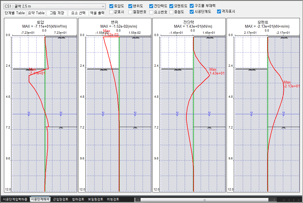Image resolution: width=303 pixels, height=203 pixels.
Task: Uncheck the 토압도 checkbox
Action: (x=112, y=6)
